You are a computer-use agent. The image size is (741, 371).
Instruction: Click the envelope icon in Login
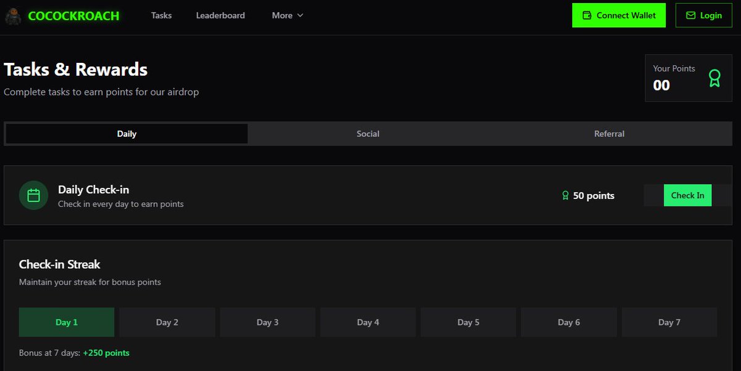690,15
